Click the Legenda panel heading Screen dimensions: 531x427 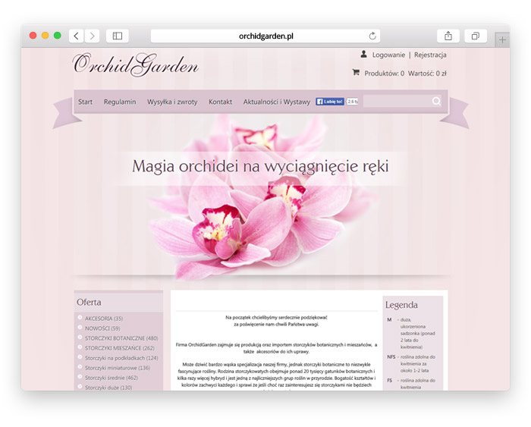tap(401, 305)
